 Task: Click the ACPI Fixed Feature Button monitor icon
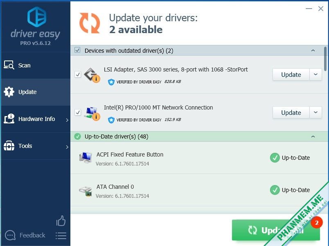point(86,158)
